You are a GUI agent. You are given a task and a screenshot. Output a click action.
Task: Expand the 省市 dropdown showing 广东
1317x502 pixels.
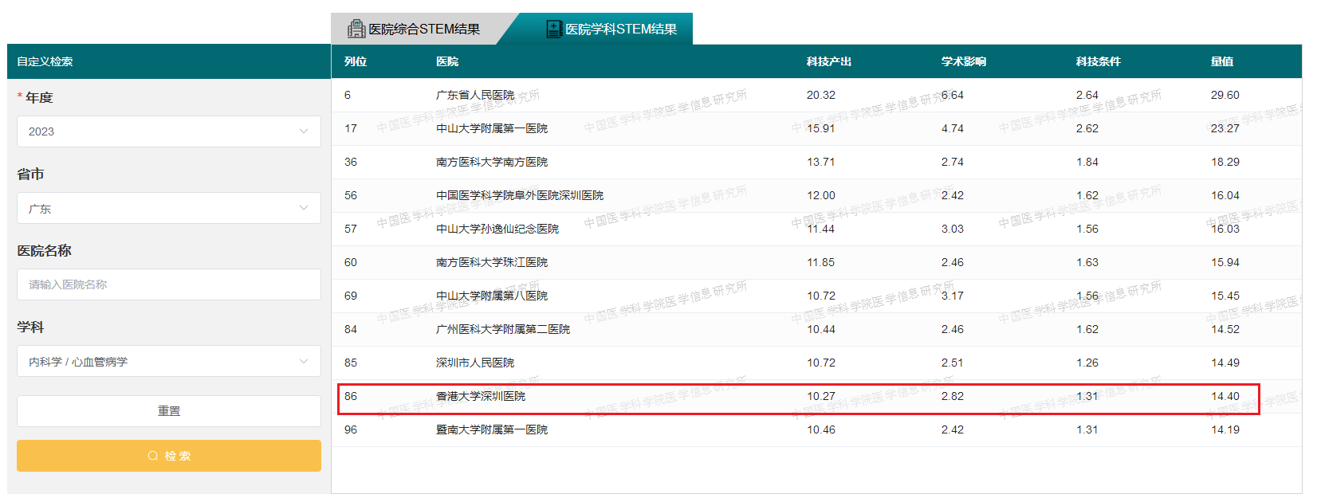[x=169, y=208]
